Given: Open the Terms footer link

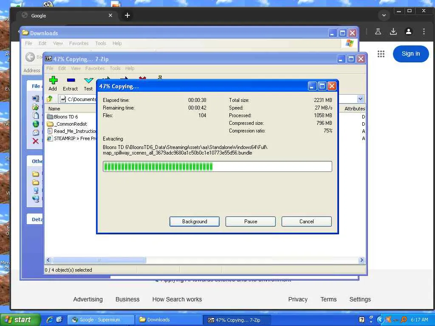Looking at the screenshot, I should (328, 299).
